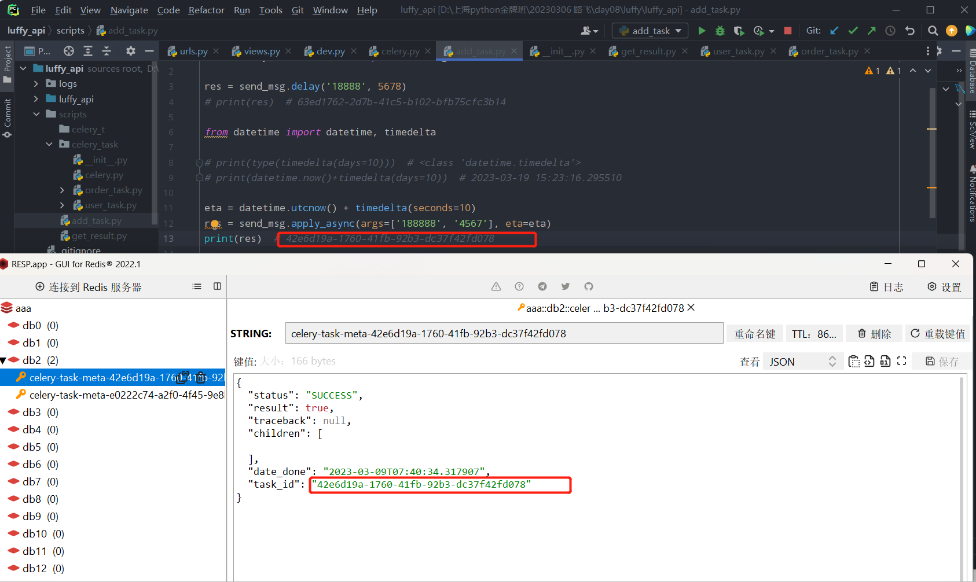Screen dimensions: 976x582
Task: Open RESP.app help question icon
Action: (519, 286)
